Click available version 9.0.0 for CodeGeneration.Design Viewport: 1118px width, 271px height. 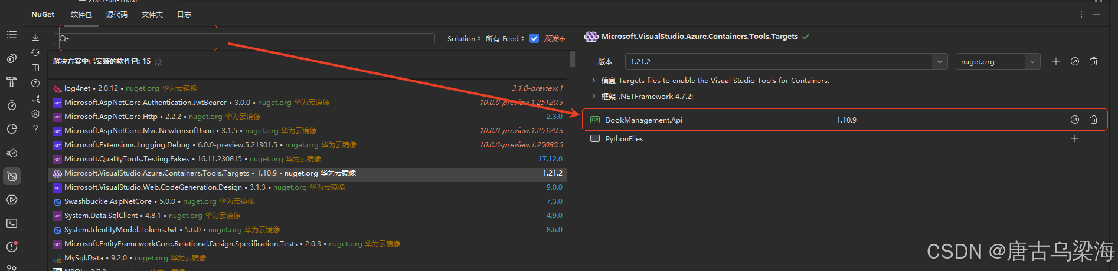point(554,187)
